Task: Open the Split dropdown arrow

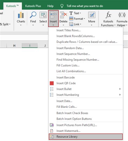Action: point(10,24)
